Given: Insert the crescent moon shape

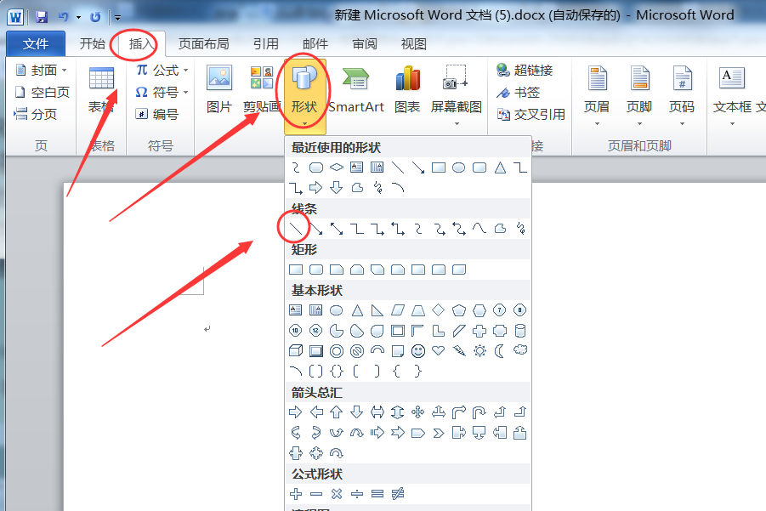Looking at the screenshot, I should (500, 350).
